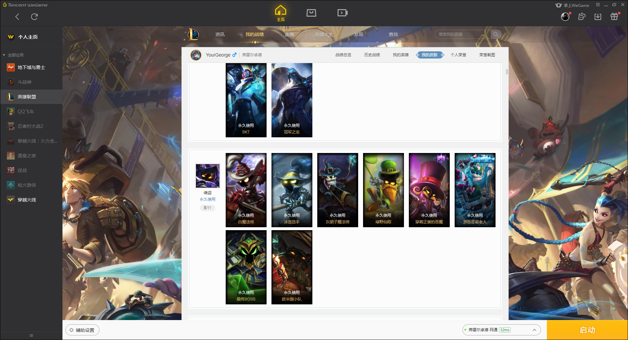The height and width of the screenshot is (340, 628).
Task: Click the 掌上WeGame mobile link
Action: coord(572,5)
